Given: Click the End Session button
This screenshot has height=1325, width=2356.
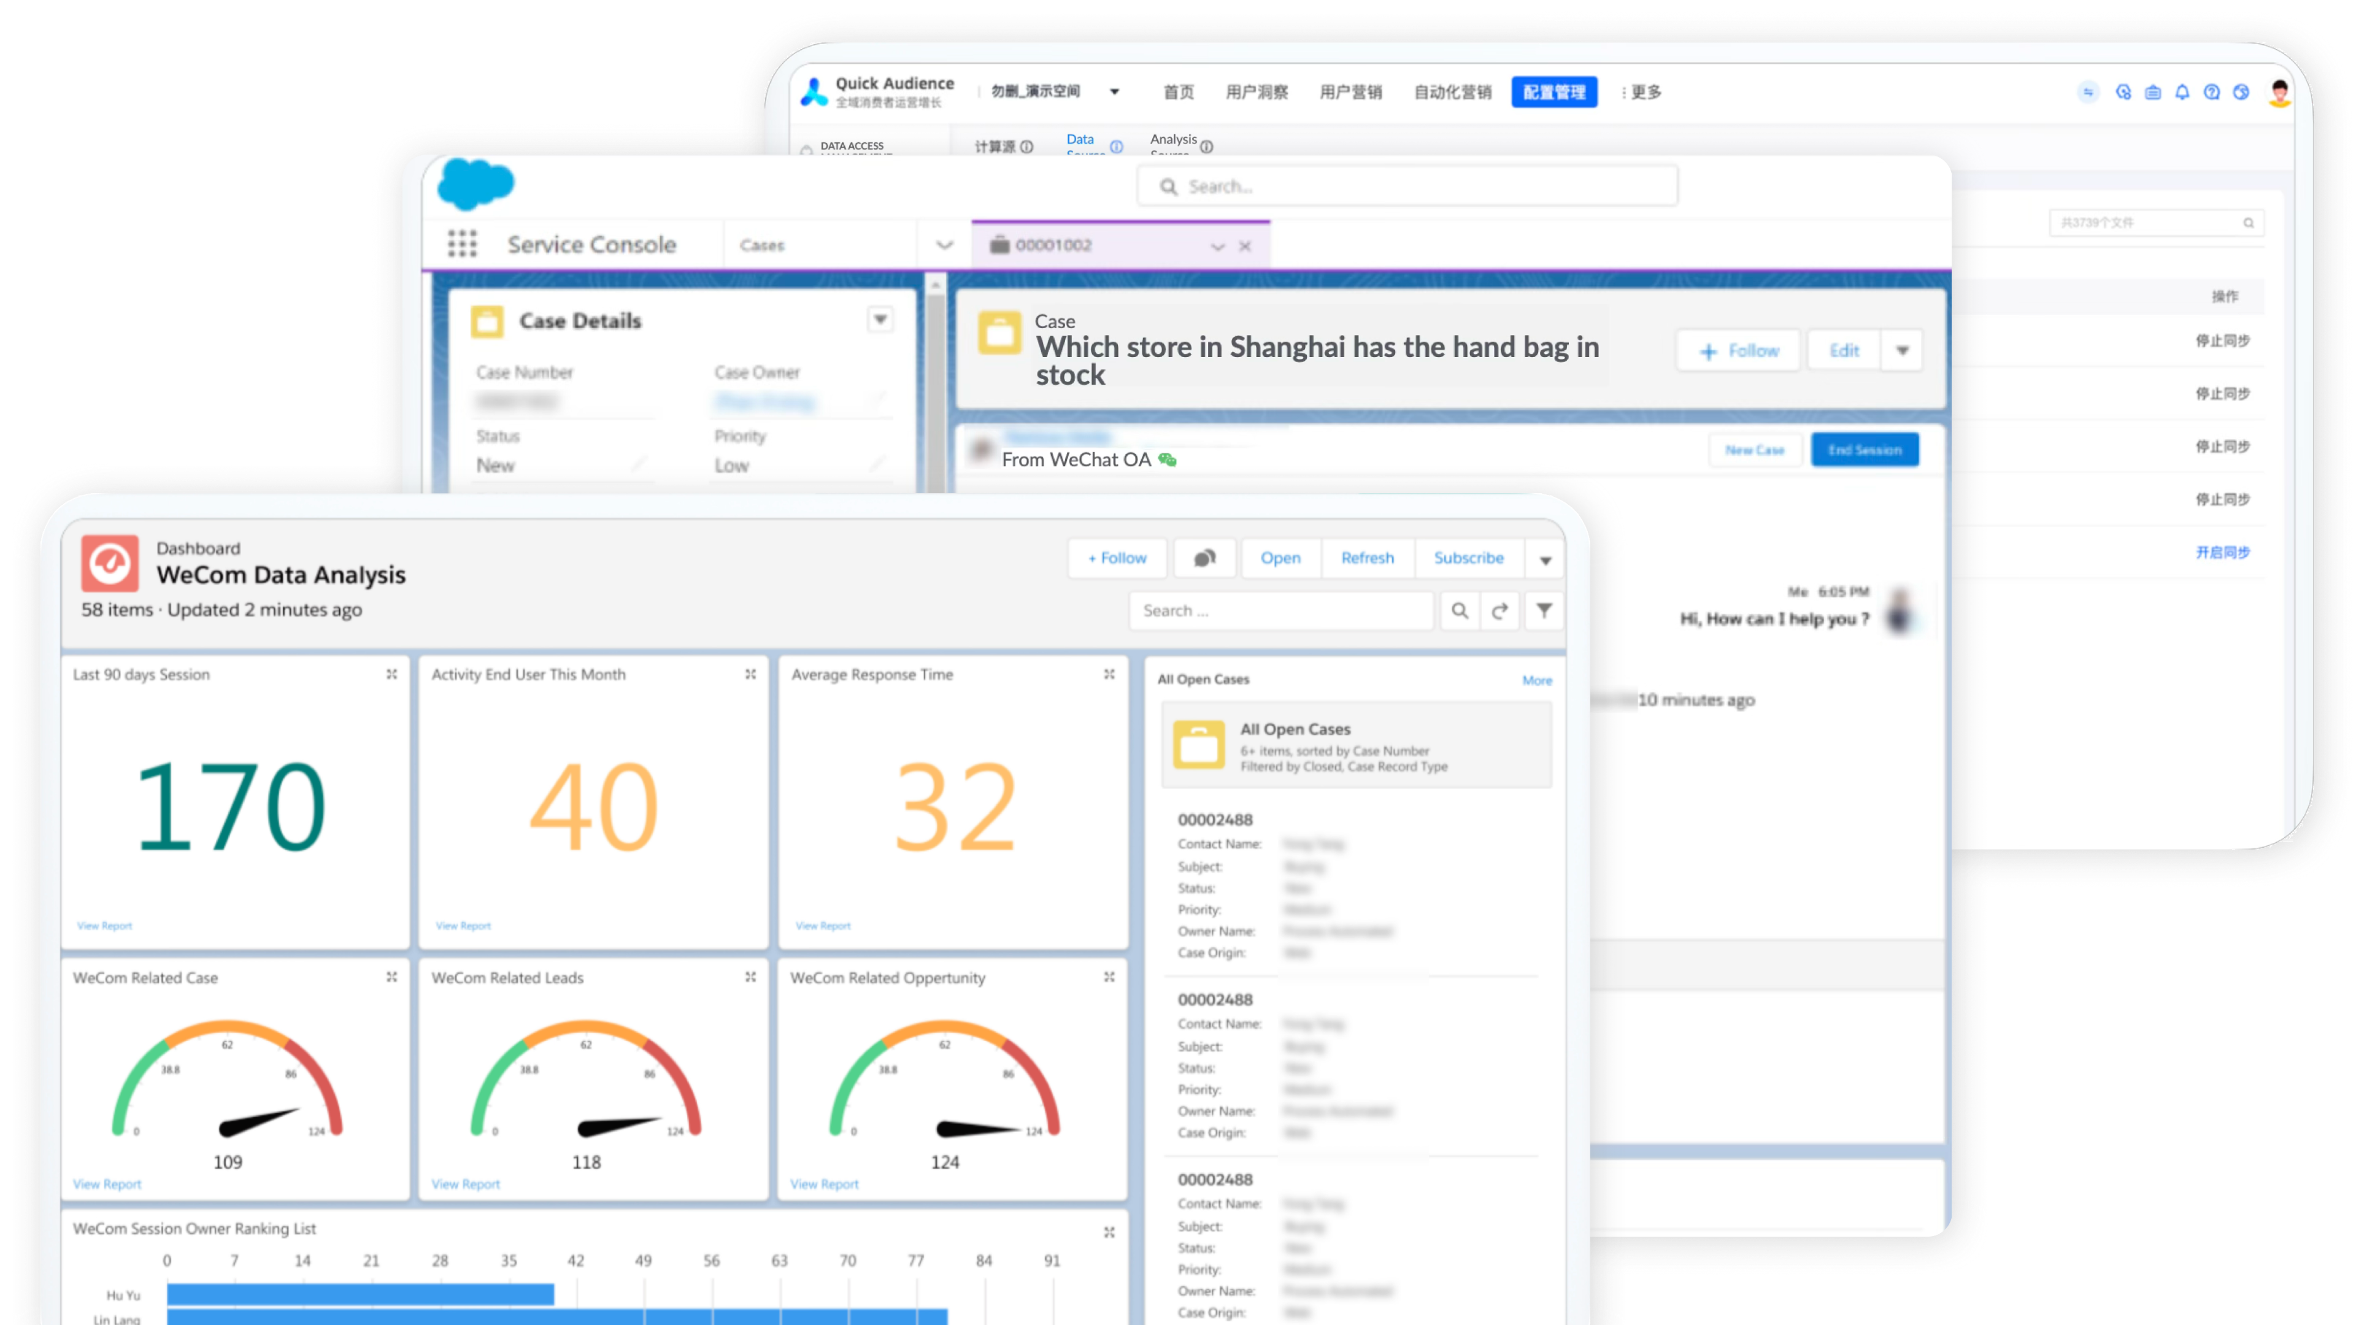Looking at the screenshot, I should (x=1865, y=450).
